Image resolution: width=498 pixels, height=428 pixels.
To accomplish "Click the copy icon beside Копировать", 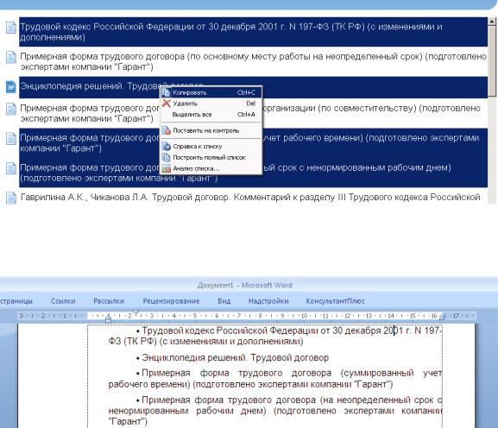I will click(x=166, y=92).
